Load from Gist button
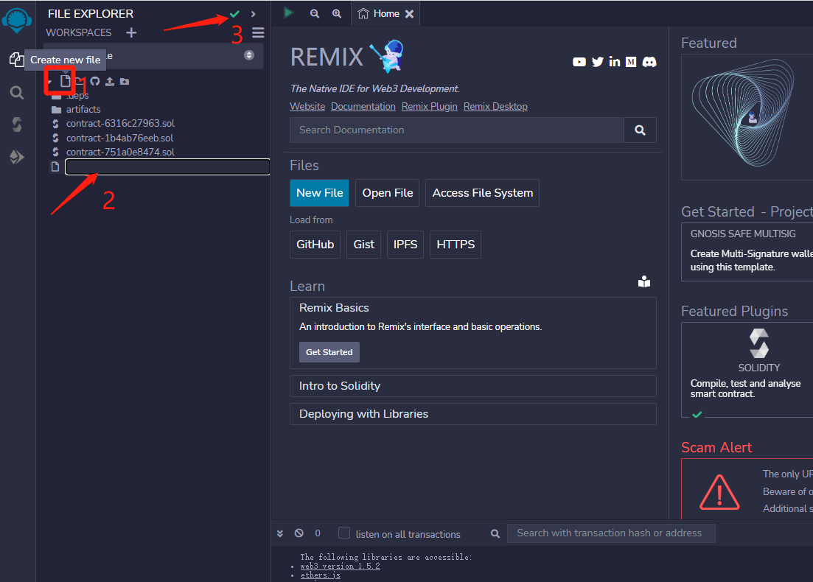The height and width of the screenshot is (582, 813). [x=363, y=245]
